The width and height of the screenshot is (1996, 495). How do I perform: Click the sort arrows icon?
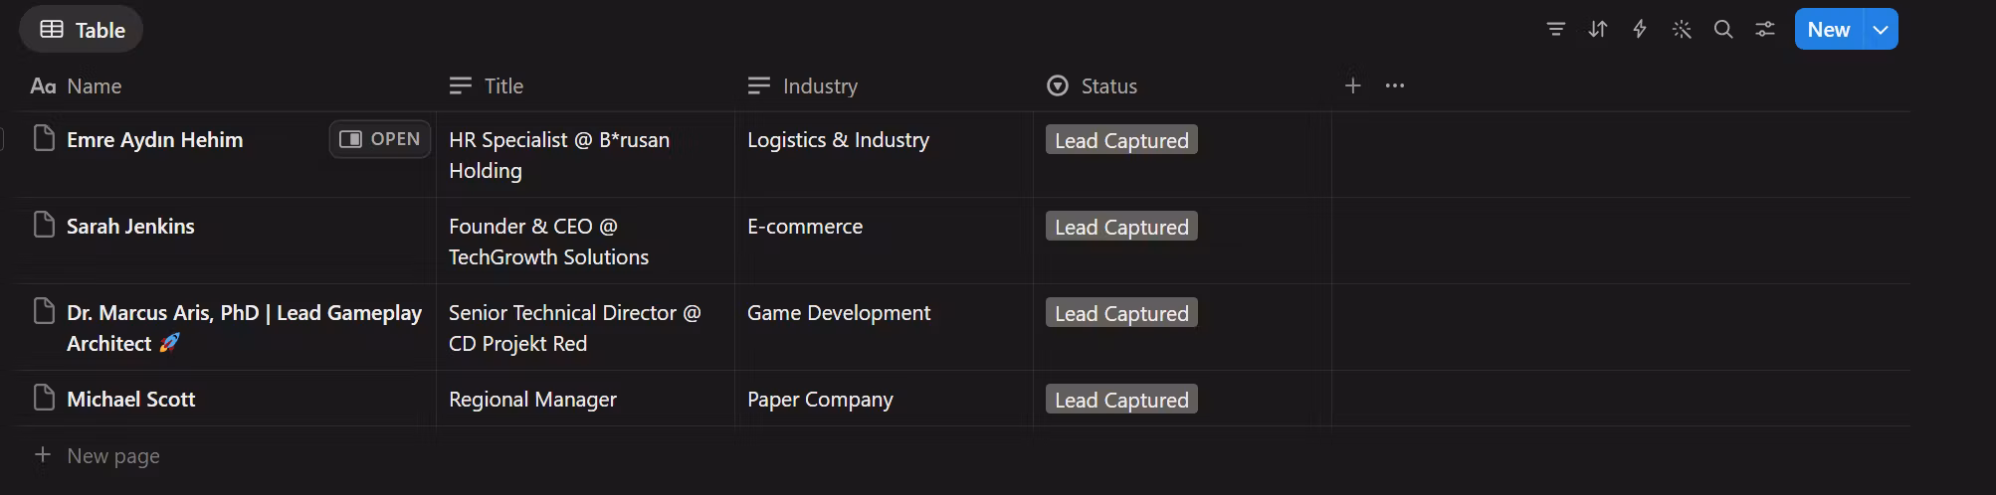coord(1598,30)
